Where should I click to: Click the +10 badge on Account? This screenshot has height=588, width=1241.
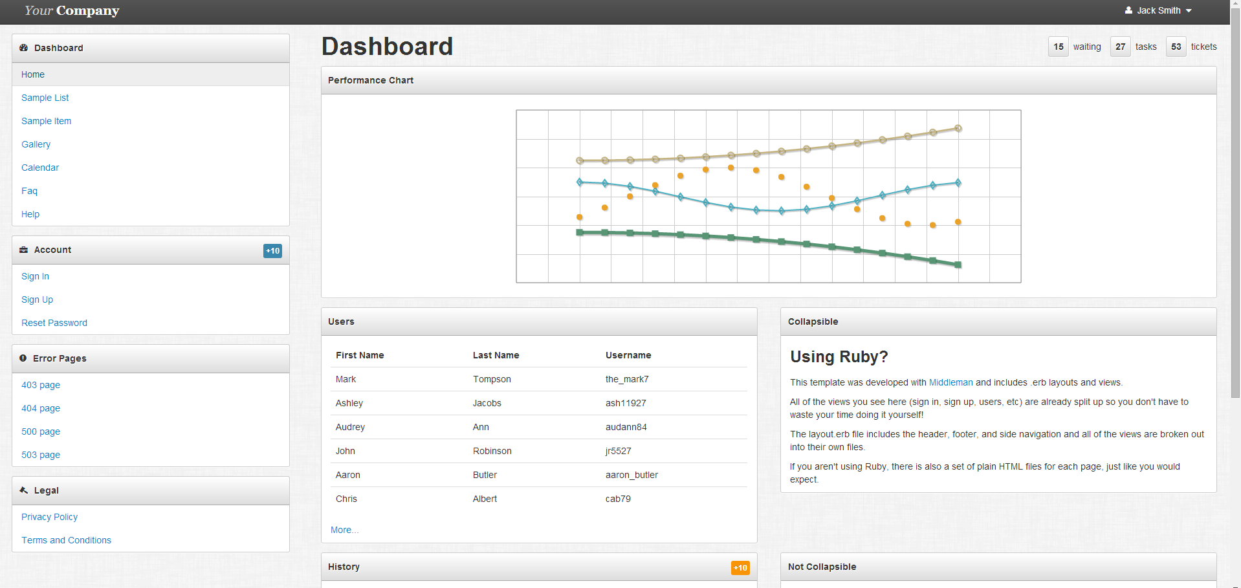(273, 251)
